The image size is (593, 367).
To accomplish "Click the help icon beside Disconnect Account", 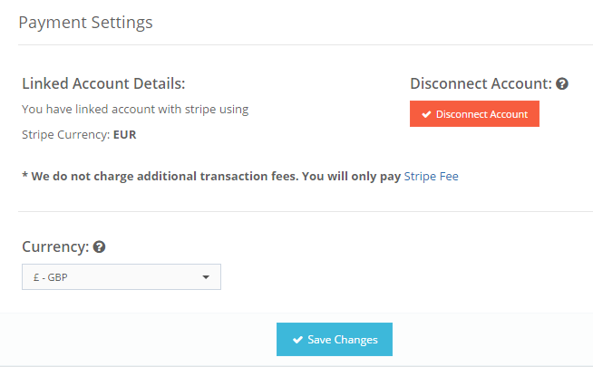I will pyautogui.click(x=562, y=83).
